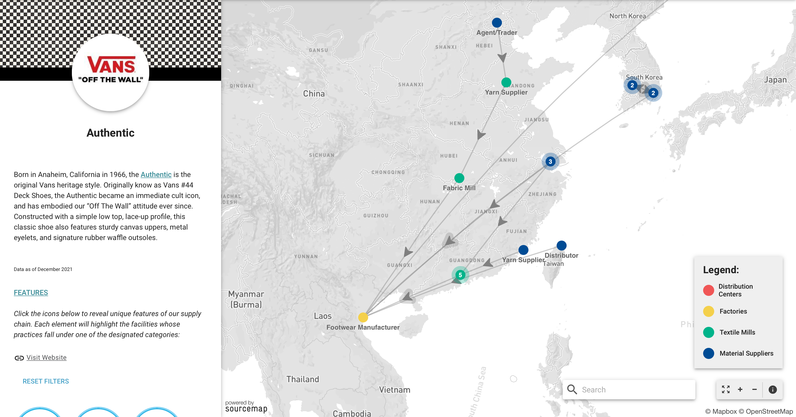Click the Vans logo circle

tap(111, 72)
